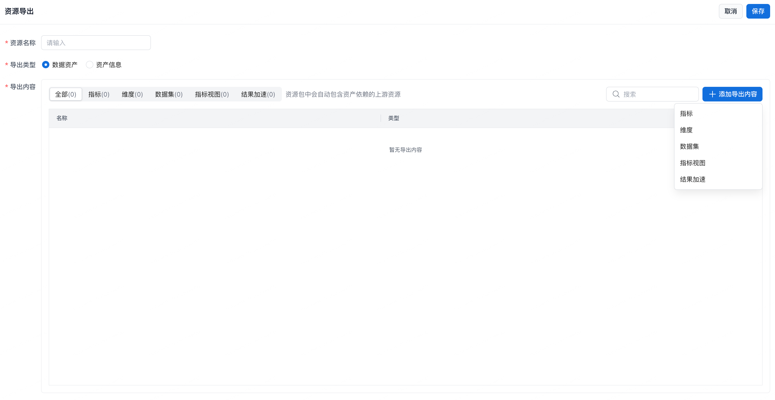This screenshot has width=775, height=400.
Task: Switch to the 数据集(0) tab
Action: click(169, 94)
